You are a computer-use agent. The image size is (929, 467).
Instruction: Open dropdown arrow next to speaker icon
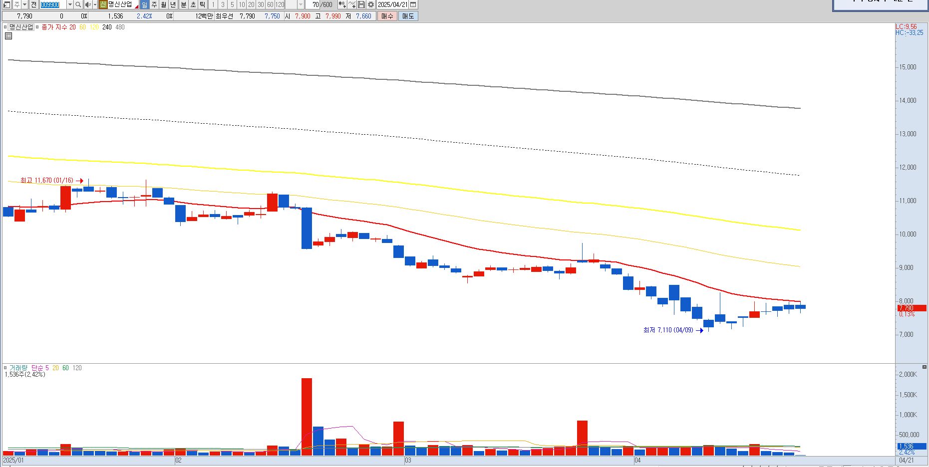pos(95,4)
